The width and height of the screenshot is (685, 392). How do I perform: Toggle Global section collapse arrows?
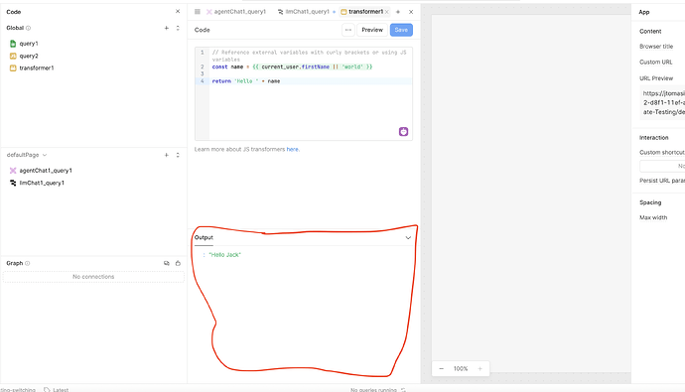tap(178, 28)
